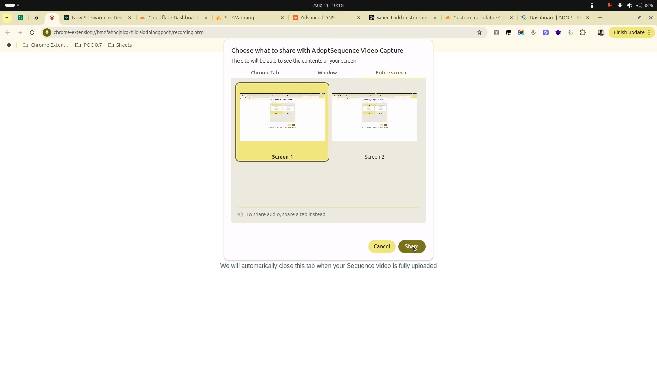
Task: Switch to the Chrome Tab option
Action: (x=265, y=73)
